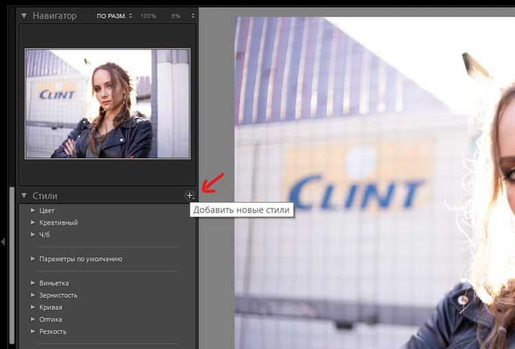Select the Цвет label
This screenshot has width=515, height=349.
(x=47, y=210)
